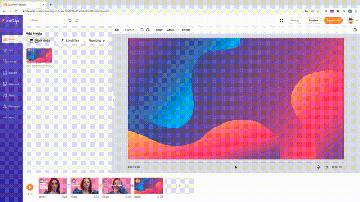
Task: Select the Untitled - flexclip browser tab
Action: (x=24, y=4)
